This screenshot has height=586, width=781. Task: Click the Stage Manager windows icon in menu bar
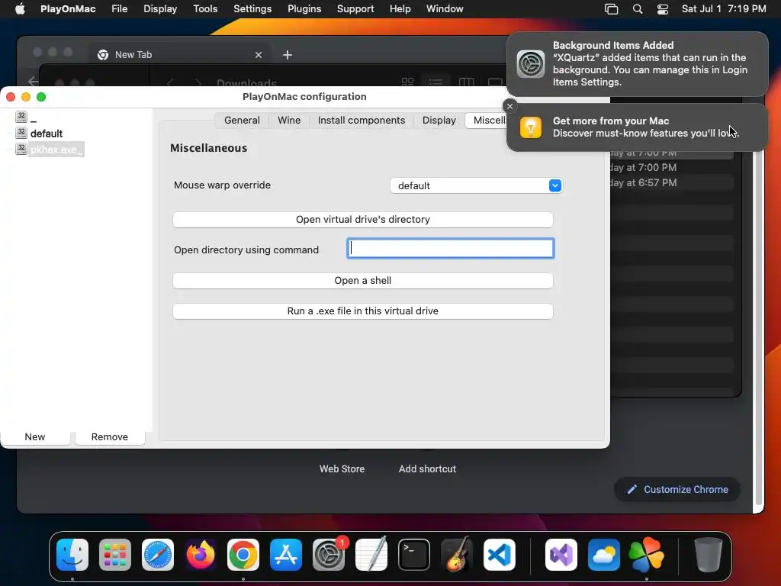[x=611, y=9]
